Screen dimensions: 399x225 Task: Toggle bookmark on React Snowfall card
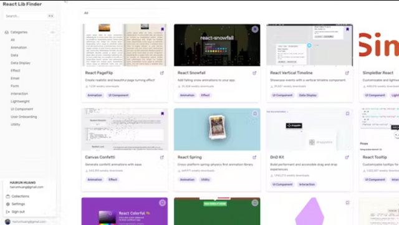click(255, 29)
